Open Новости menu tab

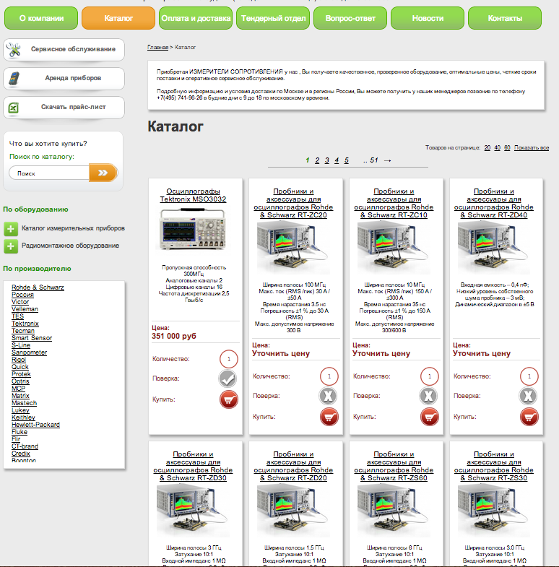pos(428,18)
